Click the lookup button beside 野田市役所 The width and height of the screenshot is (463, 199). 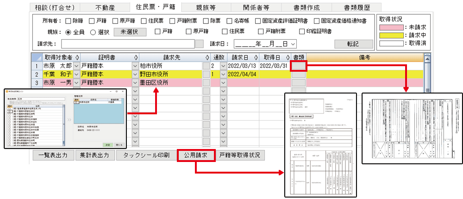[206, 74]
